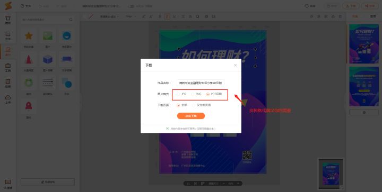Select the current-page-only radio button
The height and width of the screenshot is (192, 382).
tap(194, 105)
